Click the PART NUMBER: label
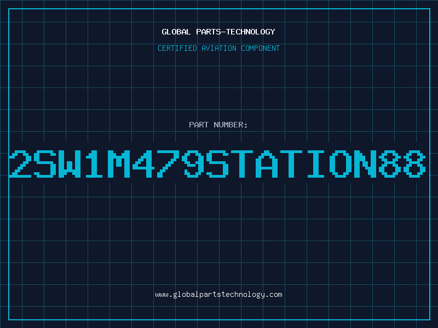The image size is (438, 328). [218, 125]
